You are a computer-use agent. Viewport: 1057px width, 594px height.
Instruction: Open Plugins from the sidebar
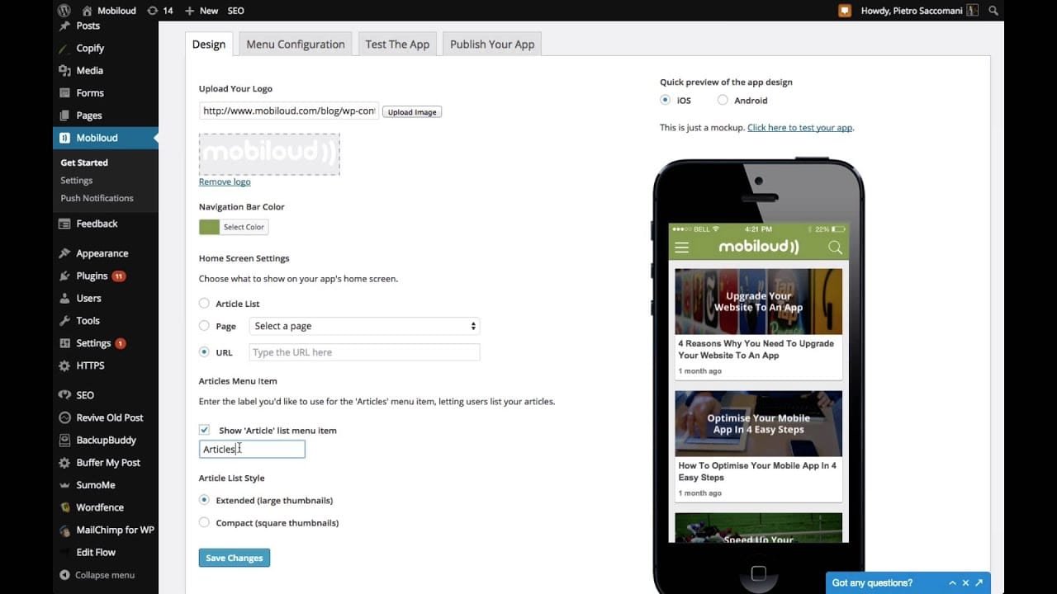coord(92,276)
